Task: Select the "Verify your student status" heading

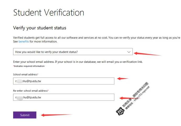Action: [x=40, y=28]
